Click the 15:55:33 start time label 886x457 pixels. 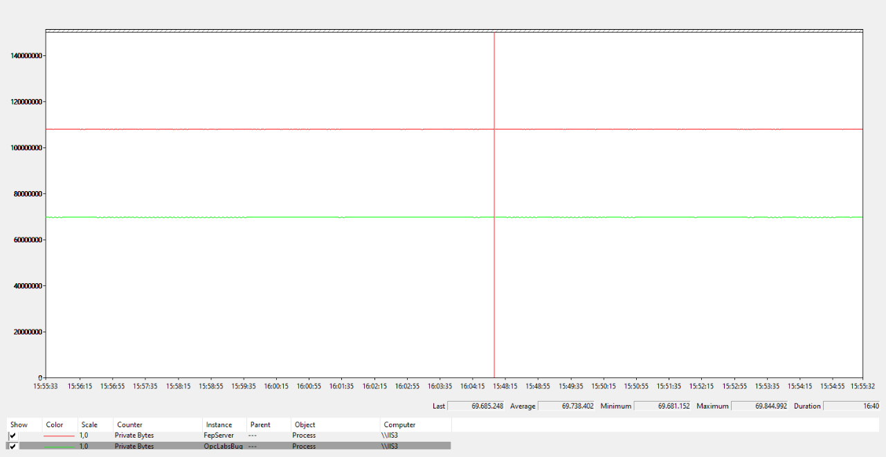[x=46, y=386]
